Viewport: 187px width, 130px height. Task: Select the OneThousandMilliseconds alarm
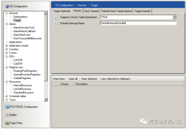(28, 39)
